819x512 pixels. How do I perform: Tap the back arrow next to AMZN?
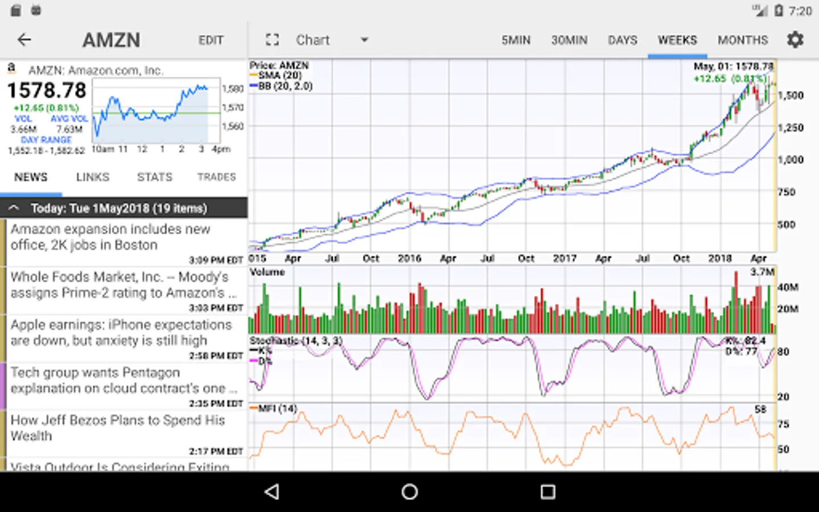coord(24,40)
